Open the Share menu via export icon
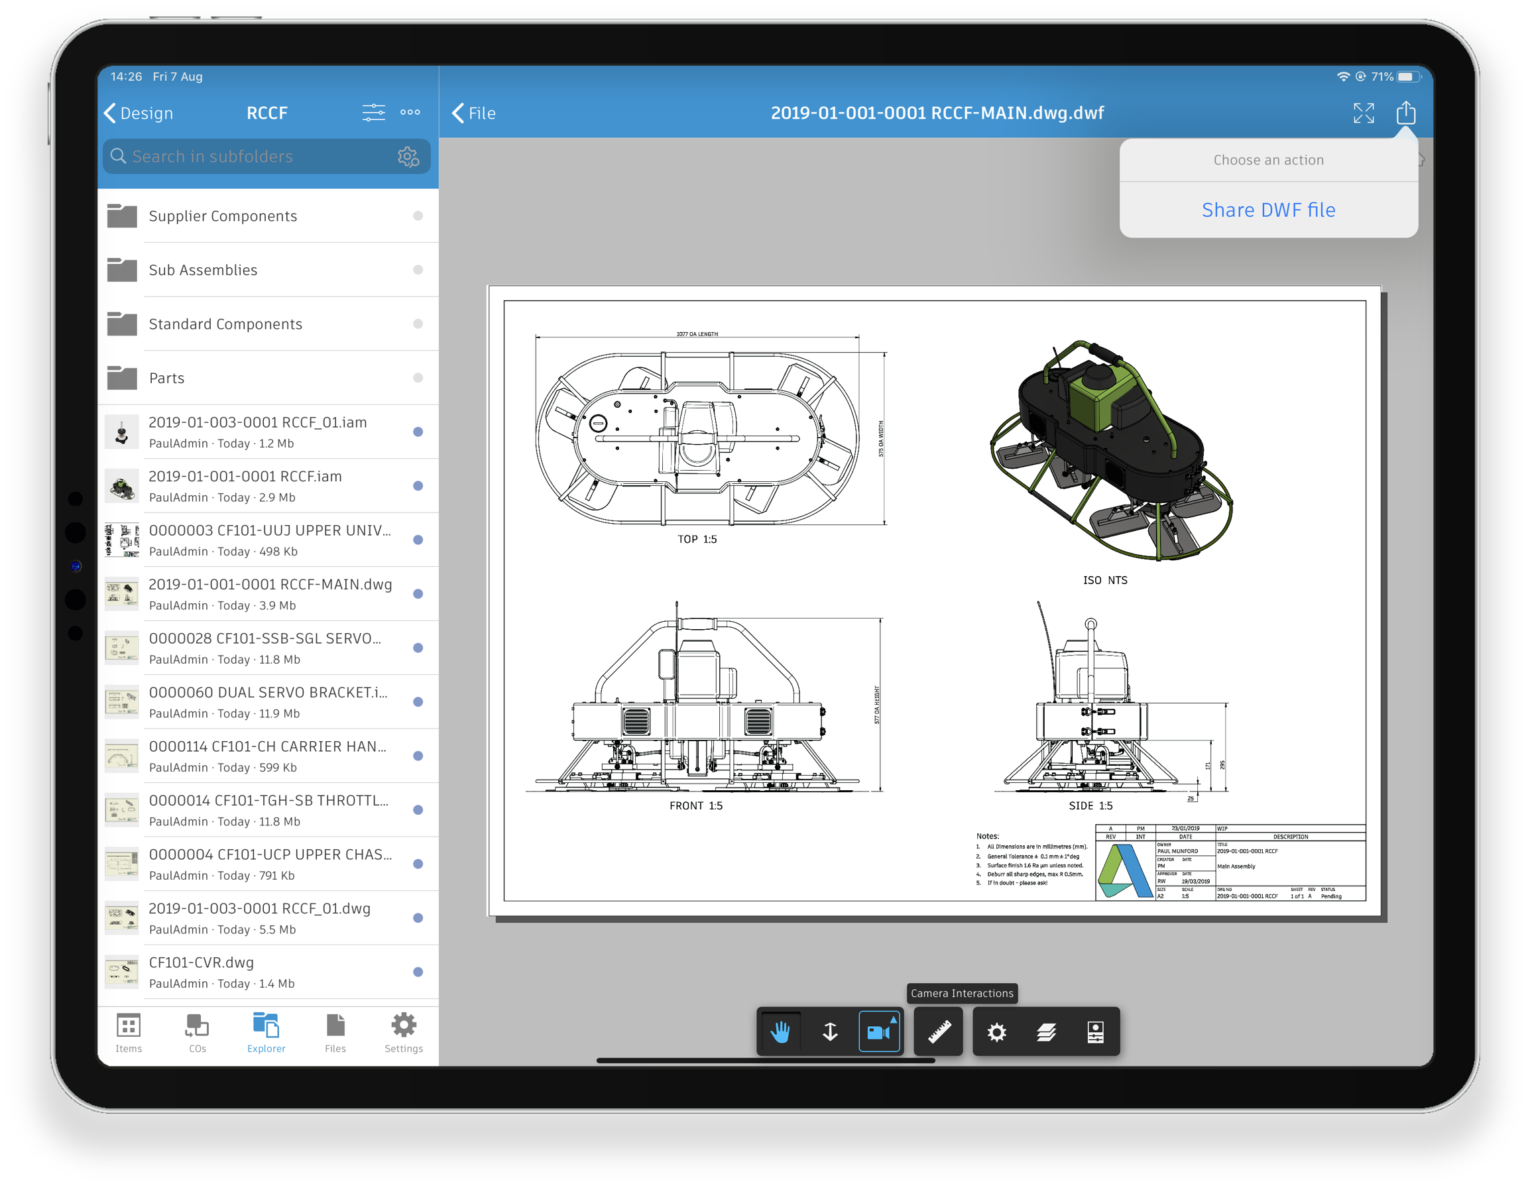This screenshot has width=1528, height=1186. point(1406,113)
